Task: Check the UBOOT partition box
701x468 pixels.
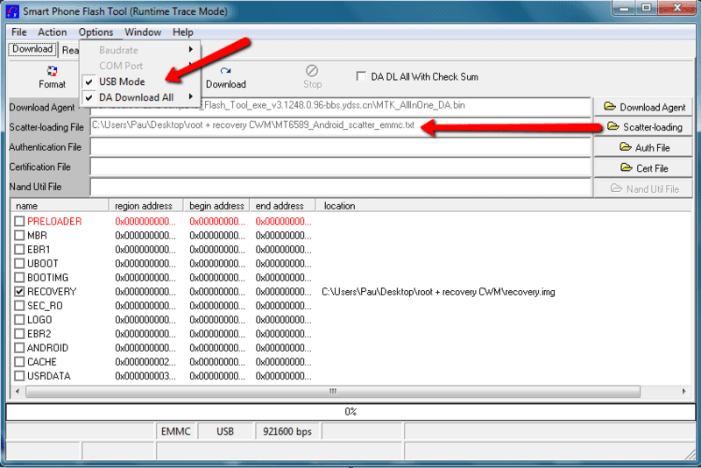Action: 19,263
